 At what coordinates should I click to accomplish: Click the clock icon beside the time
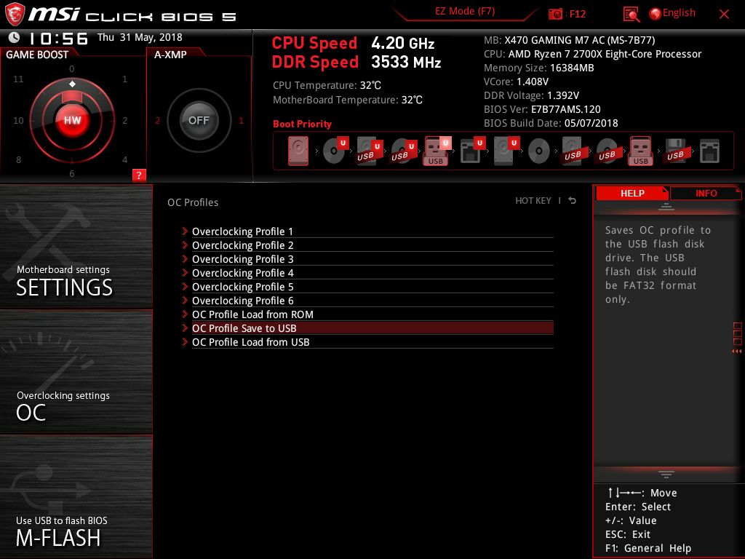coord(15,38)
